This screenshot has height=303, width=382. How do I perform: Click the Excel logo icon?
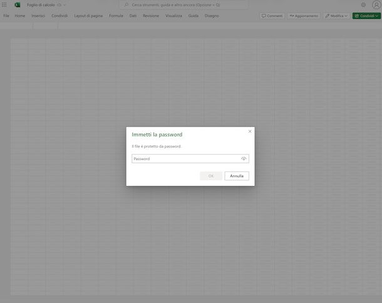tap(18, 4)
